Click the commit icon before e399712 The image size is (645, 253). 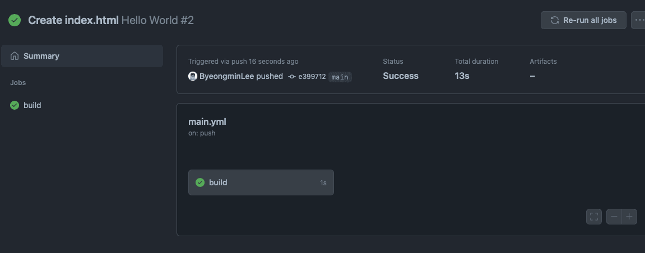292,76
